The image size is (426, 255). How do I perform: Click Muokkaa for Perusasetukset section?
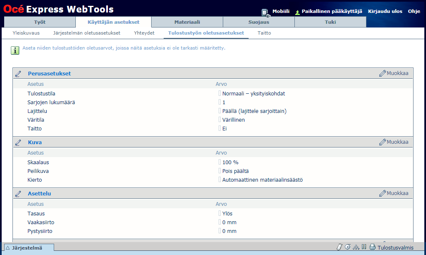tap(394, 73)
